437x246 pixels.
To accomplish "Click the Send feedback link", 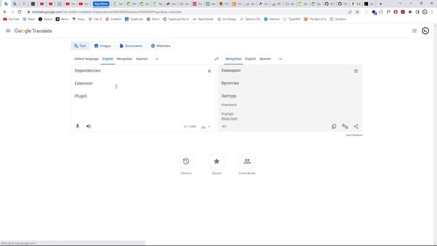I will pyautogui.click(x=354, y=135).
